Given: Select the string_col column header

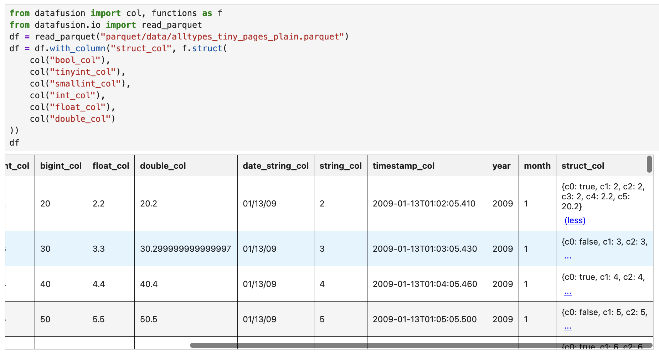Looking at the screenshot, I should (340, 166).
